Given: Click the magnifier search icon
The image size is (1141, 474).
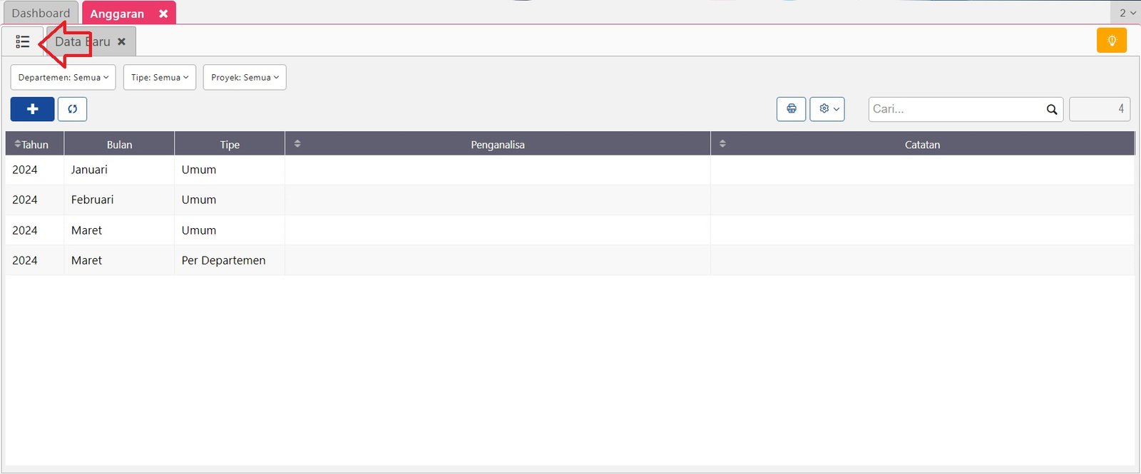Looking at the screenshot, I should click(1051, 109).
